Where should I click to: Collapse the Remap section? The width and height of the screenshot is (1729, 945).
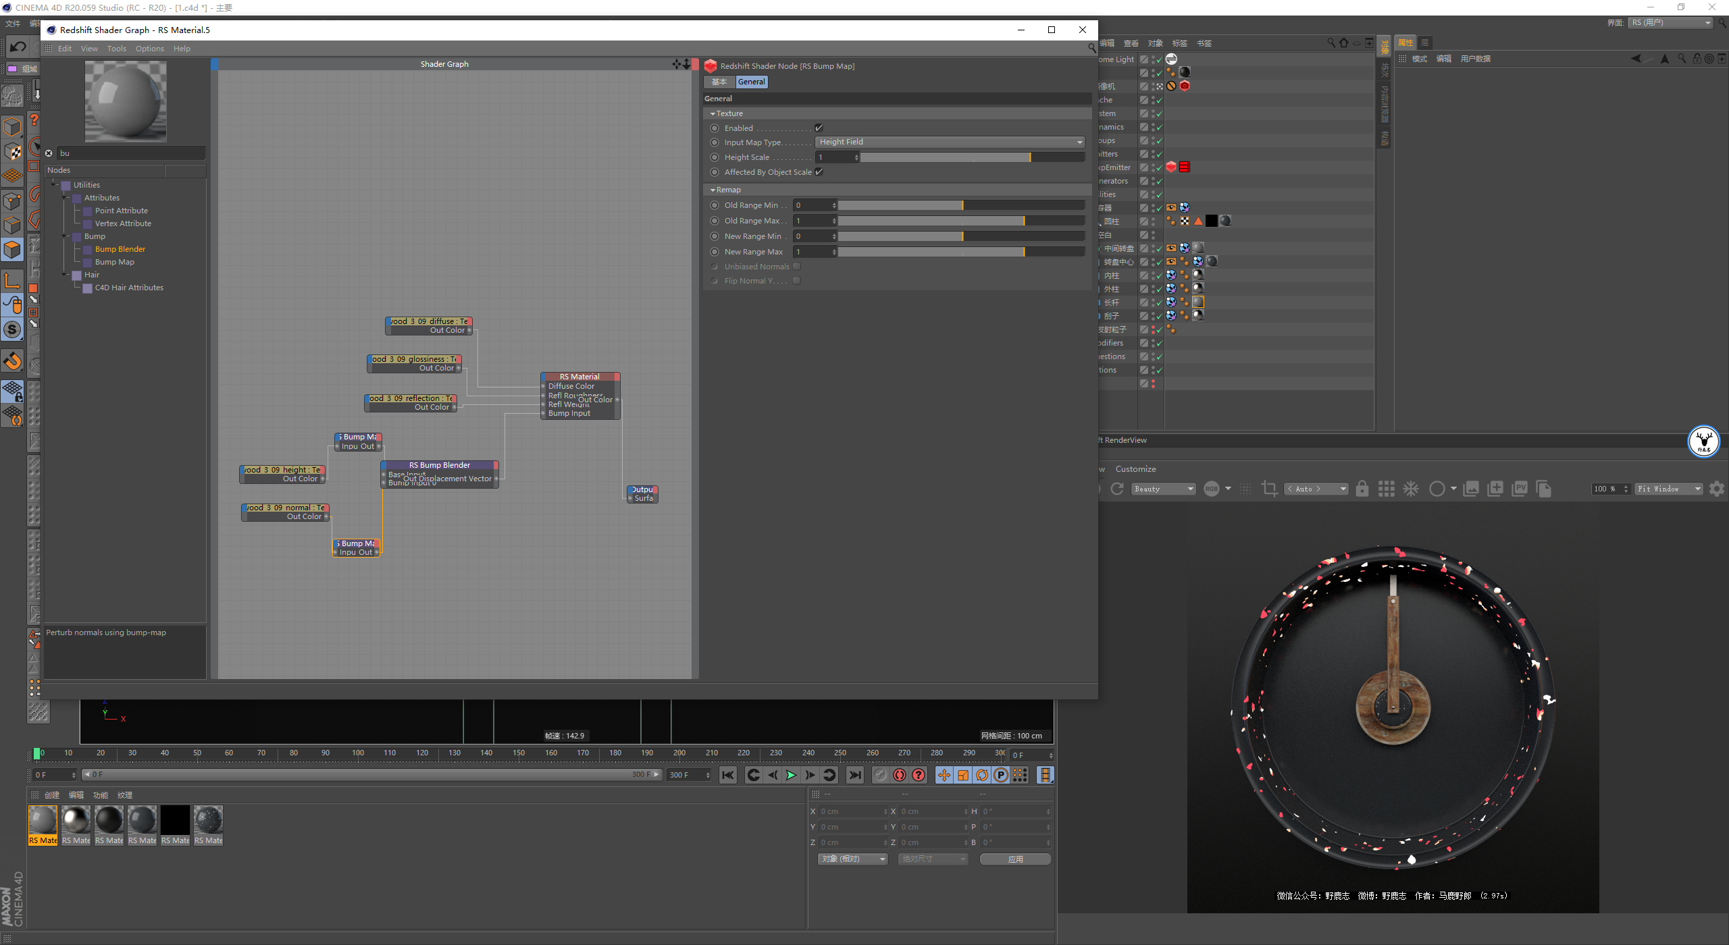click(x=713, y=190)
